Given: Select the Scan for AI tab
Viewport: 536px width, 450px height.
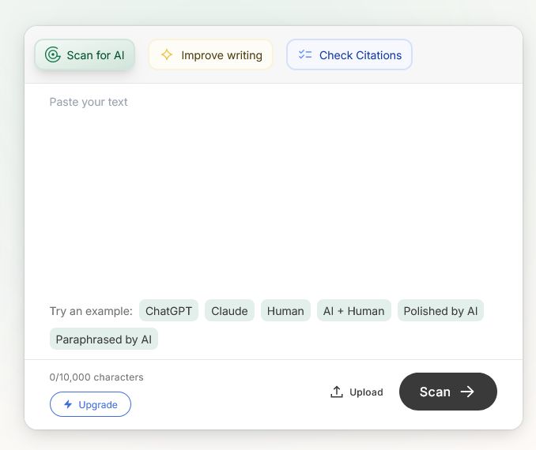Looking at the screenshot, I should tap(85, 54).
